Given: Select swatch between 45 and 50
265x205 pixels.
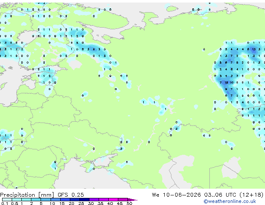Looking at the screenshot, I should click(x=123, y=200).
